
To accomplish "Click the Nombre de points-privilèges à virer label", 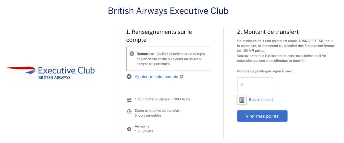I will [x=265, y=71].
